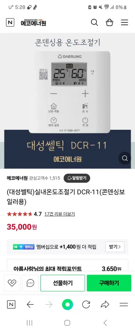Tap the green 구매하기 buy button
Viewport: 135px width, 332px height.
109,283
